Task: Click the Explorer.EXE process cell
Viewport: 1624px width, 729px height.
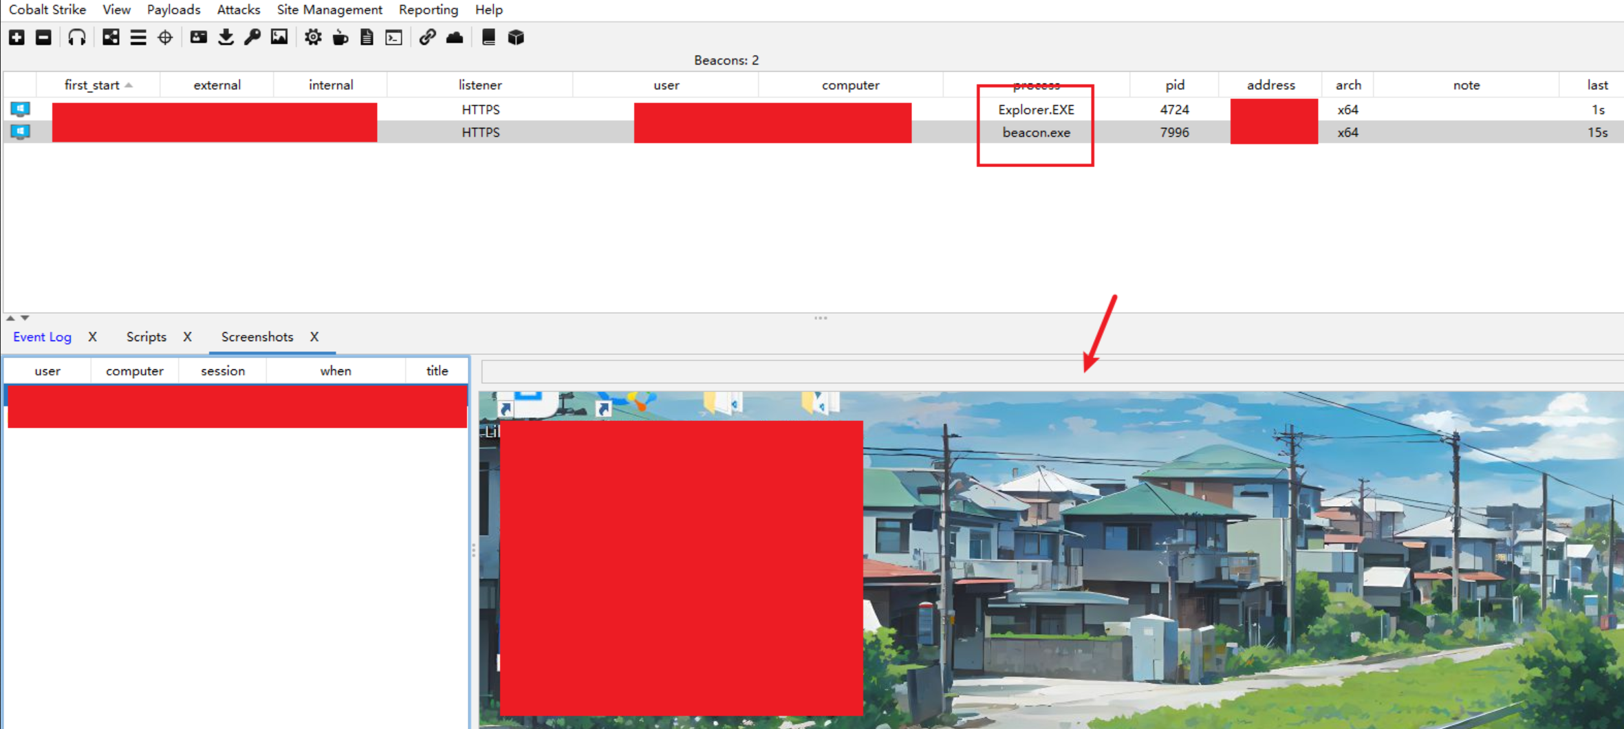Action: 1036,109
